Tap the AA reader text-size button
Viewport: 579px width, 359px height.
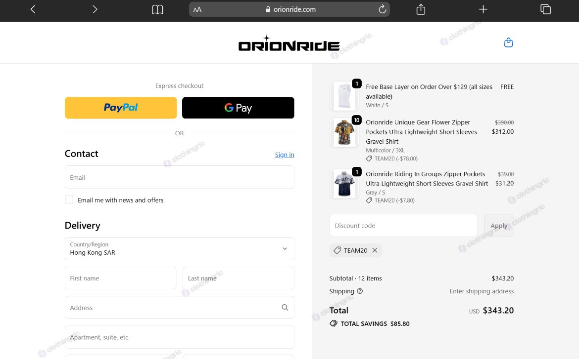[x=197, y=9]
